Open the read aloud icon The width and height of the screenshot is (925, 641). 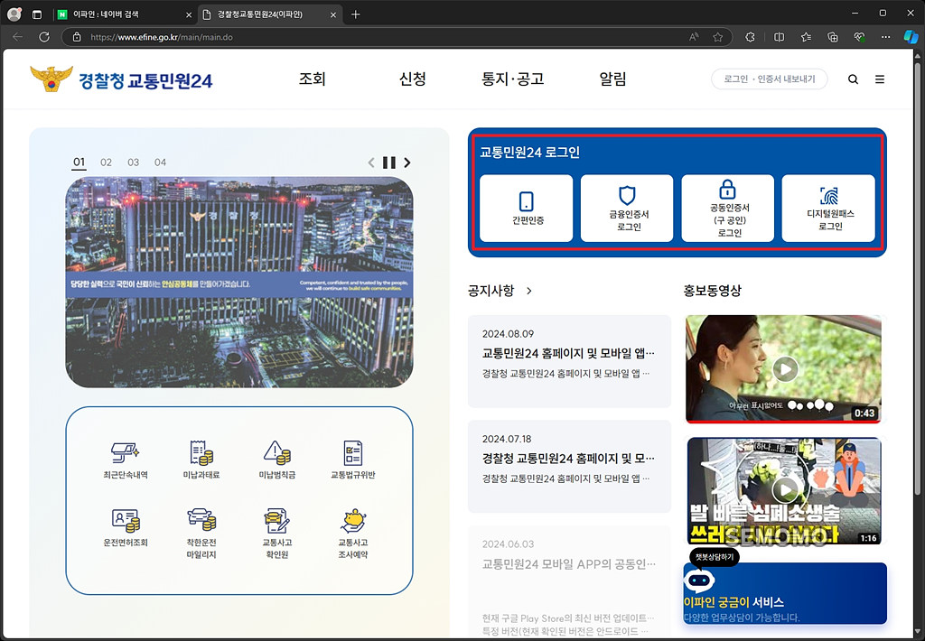(694, 37)
